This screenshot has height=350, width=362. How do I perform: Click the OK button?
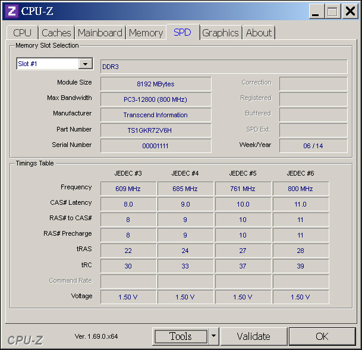[x=322, y=336]
